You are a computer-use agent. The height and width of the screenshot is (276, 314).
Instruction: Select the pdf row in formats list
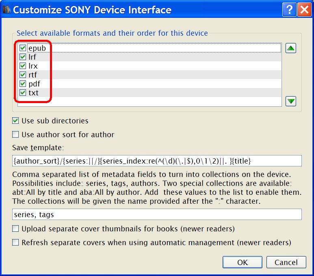(x=149, y=84)
